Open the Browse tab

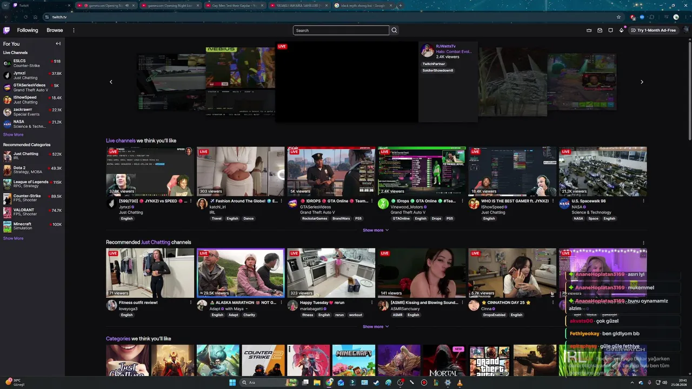point(55,30)
